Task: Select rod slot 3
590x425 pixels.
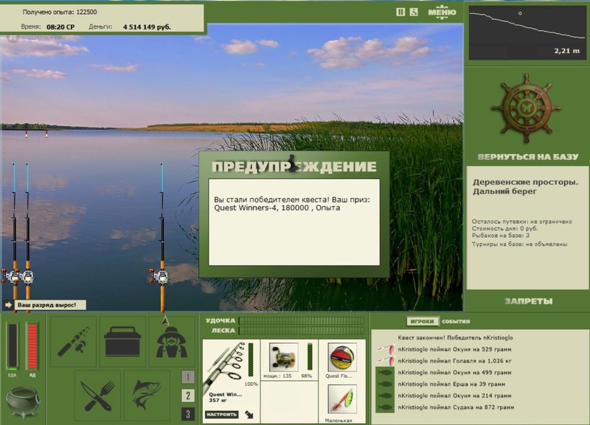Action: (x=188, y=414)
